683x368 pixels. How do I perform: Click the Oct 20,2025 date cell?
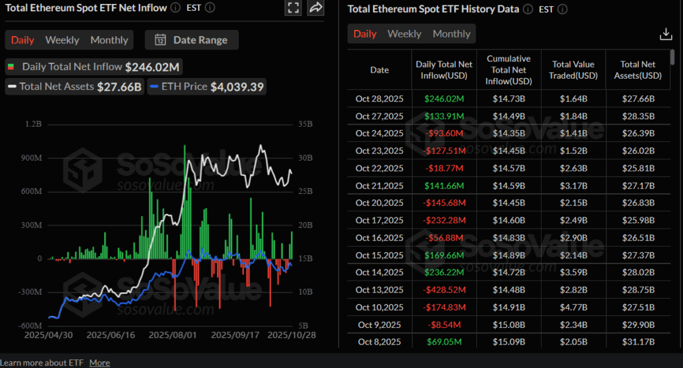click(x=380, y=203)
